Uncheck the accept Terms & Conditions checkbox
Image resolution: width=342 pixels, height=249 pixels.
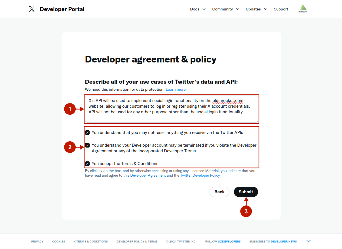pyautogui.click(x=87, y=164)
